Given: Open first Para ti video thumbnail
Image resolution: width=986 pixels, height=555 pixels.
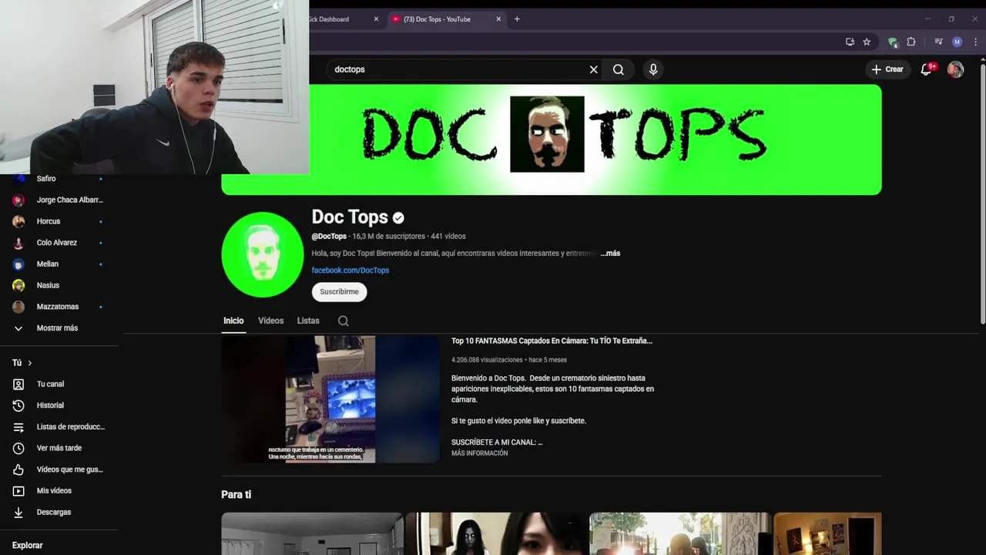Looking at the screenshot, I should click(x=312, y=533).
